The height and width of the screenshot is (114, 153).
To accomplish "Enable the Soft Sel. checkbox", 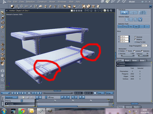I will pyautogui.click(x=119, y=54).
